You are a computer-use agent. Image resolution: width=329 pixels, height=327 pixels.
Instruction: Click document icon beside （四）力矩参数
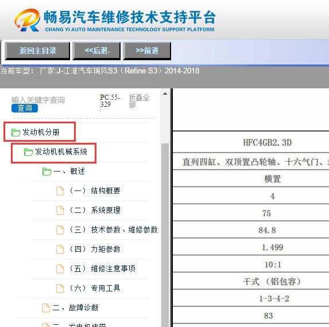(60, 250)
